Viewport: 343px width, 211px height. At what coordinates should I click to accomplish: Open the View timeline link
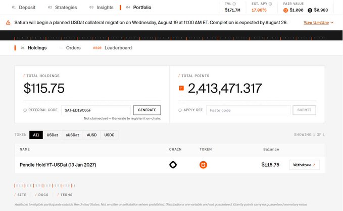(x=316, y=23)
